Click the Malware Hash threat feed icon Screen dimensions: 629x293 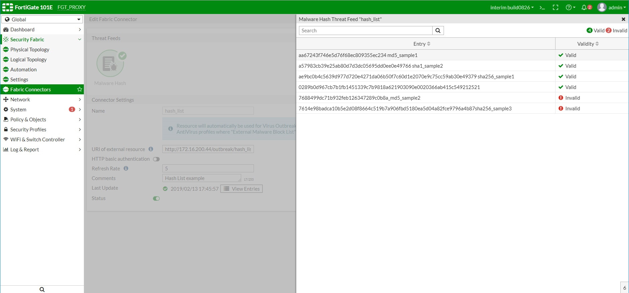tap(110, 63)
